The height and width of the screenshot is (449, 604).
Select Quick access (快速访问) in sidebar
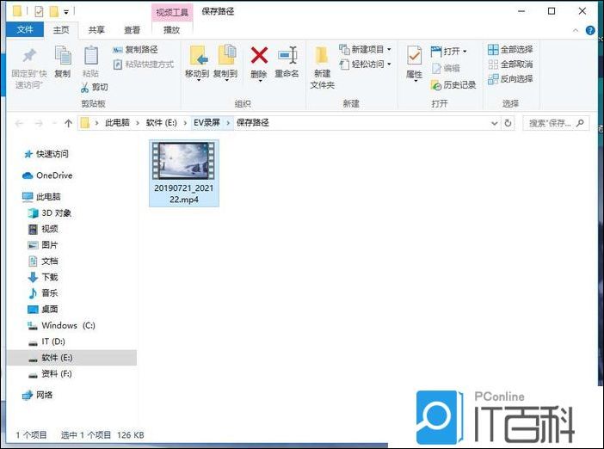[x=46, y=155]
